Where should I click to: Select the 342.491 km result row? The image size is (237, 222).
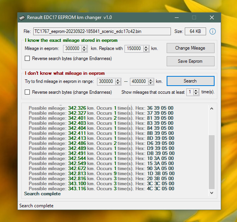point(102,153)
